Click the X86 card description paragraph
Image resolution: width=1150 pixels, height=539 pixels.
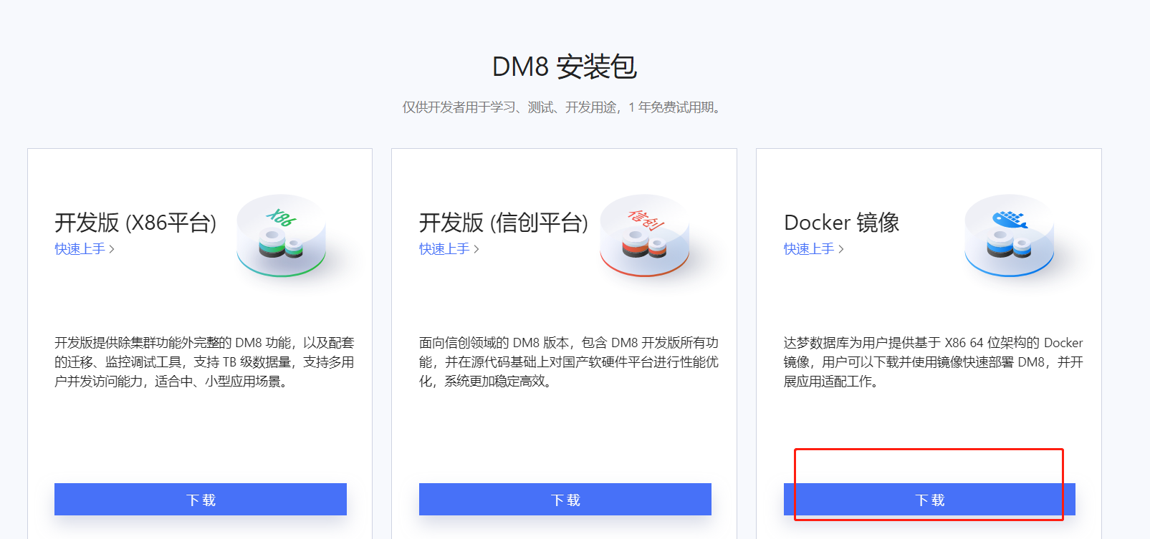[x=204, y=362]
